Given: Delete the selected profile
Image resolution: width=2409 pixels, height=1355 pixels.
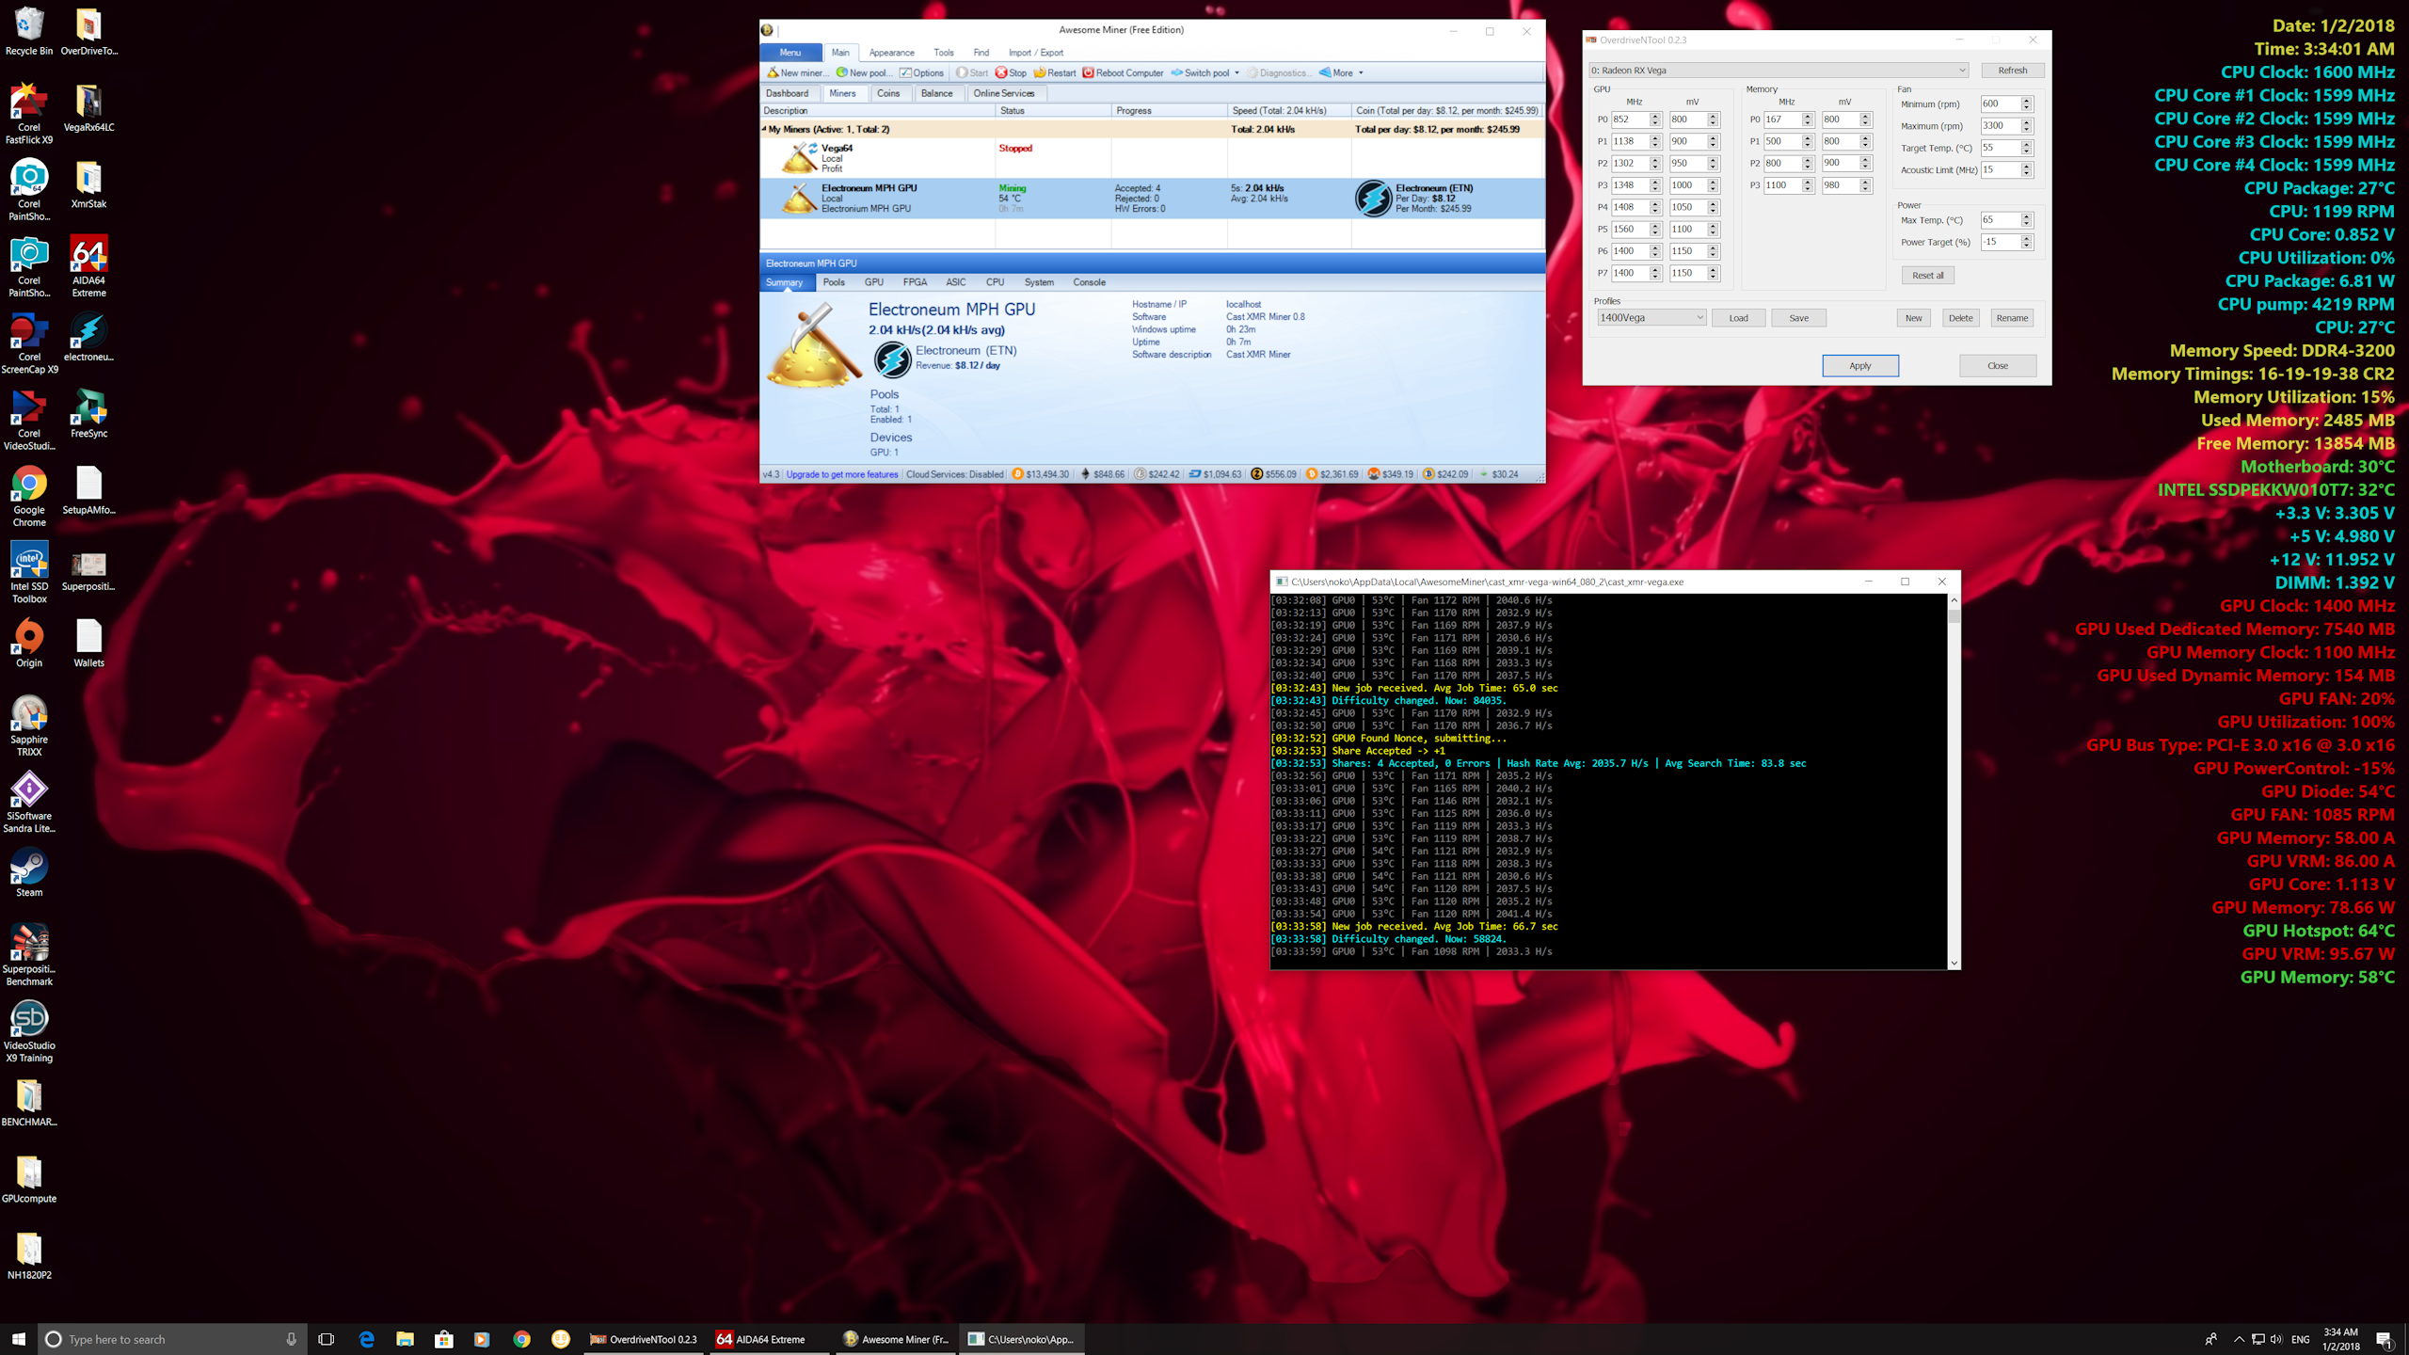Looking at the screenshot, I should [1960, 318].
